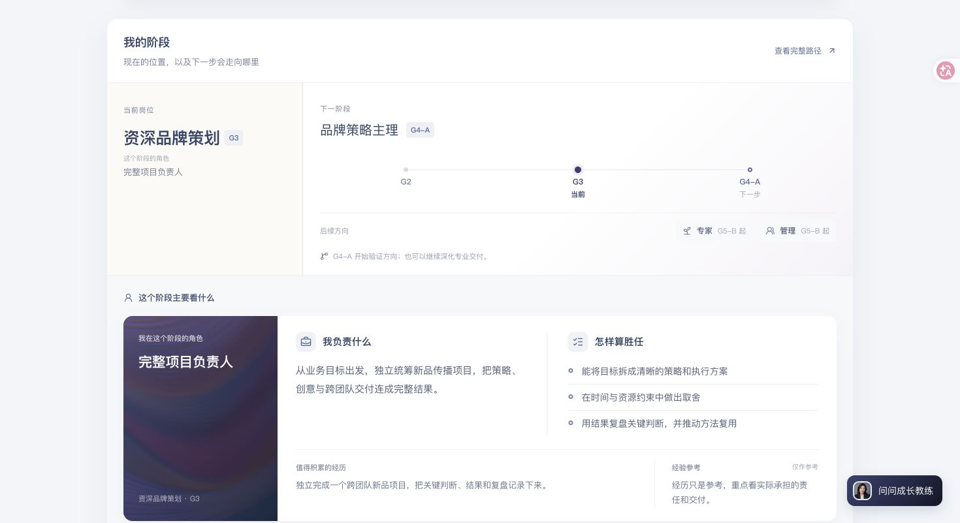Click the subtitle 现在的位置，以及下一步会走向哪里
Screen dimensions: 960x523
(x=191, y=62)
